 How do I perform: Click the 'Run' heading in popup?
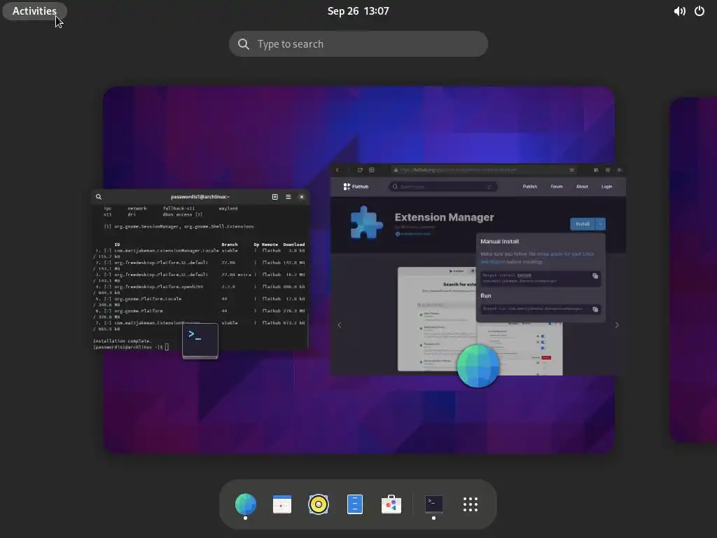point(486,296)
